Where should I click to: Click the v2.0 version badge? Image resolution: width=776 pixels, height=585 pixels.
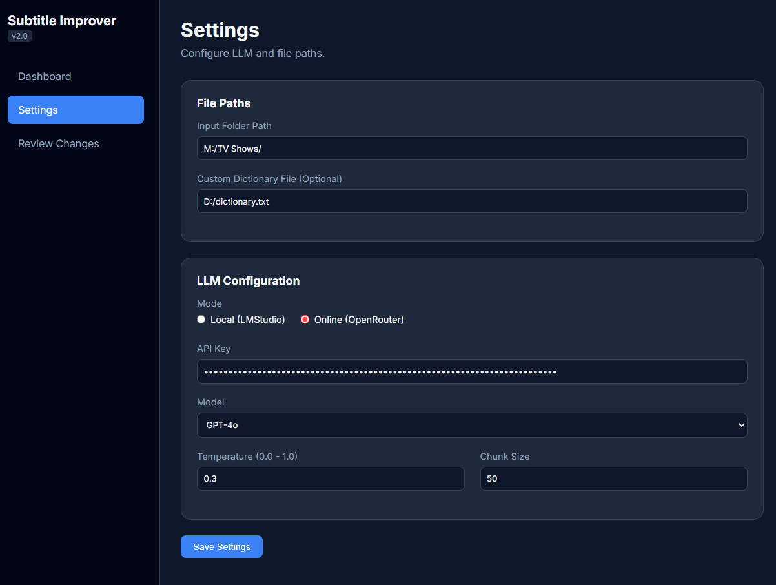pyautogui.click(x=19, y=36)
